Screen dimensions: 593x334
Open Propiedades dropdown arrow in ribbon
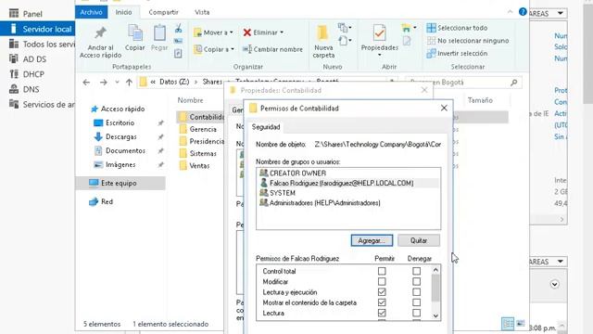[x=379, y=56]
